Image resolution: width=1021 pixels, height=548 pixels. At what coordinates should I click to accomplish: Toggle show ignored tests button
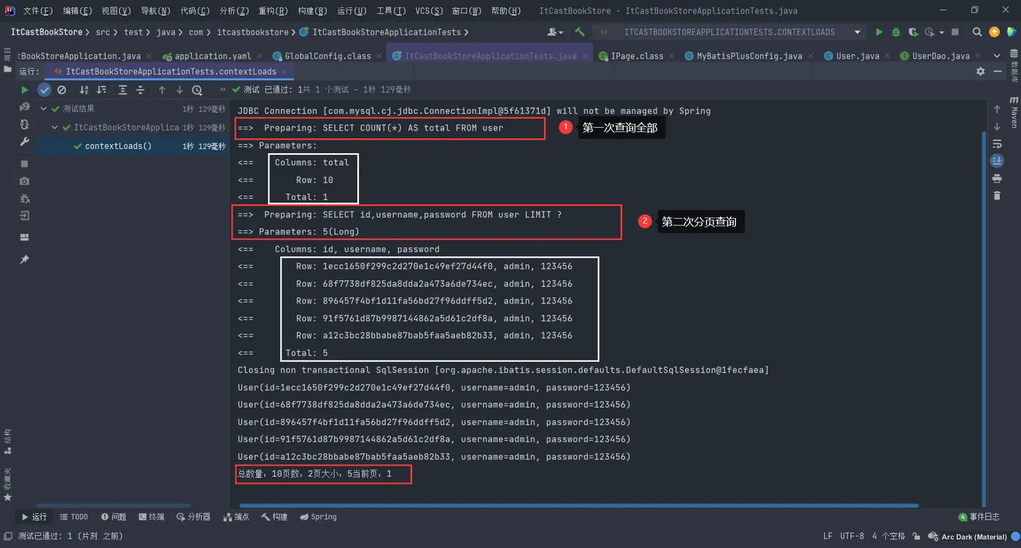[x=62, y=90]
